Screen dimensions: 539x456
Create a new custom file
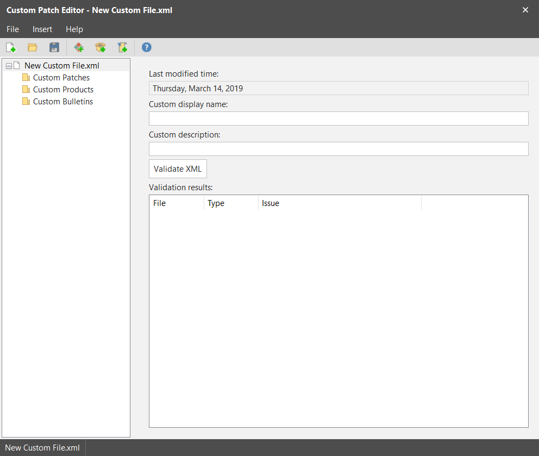click(x=11, y=47)
